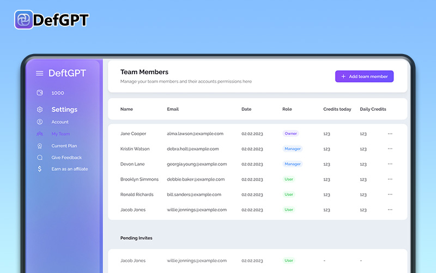The width and height of the screenshot is (436, 273).
Task: Open the three-dot menu for Brooklyn Simmons
Action: click(390, 179)
